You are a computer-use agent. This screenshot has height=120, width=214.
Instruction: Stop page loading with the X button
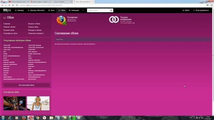click(x=9, y=5)
